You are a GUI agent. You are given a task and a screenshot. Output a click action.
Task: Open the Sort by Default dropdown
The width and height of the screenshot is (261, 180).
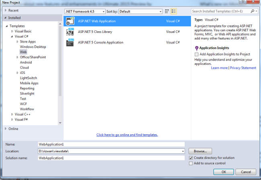(x=141, y=12)
